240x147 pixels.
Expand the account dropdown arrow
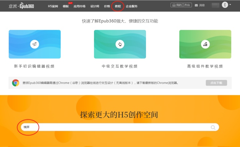click(230, 5)
